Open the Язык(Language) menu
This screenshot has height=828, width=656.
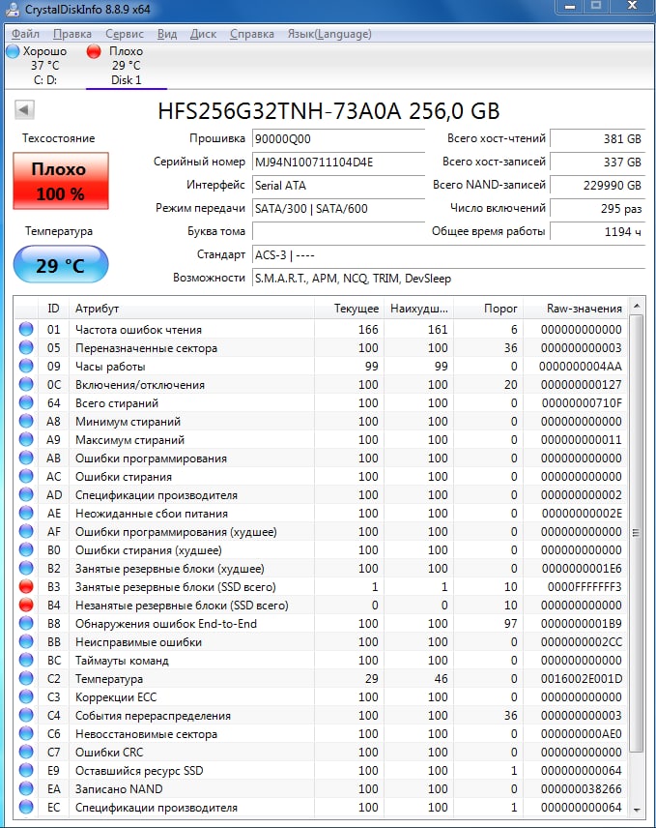[329, 34]
